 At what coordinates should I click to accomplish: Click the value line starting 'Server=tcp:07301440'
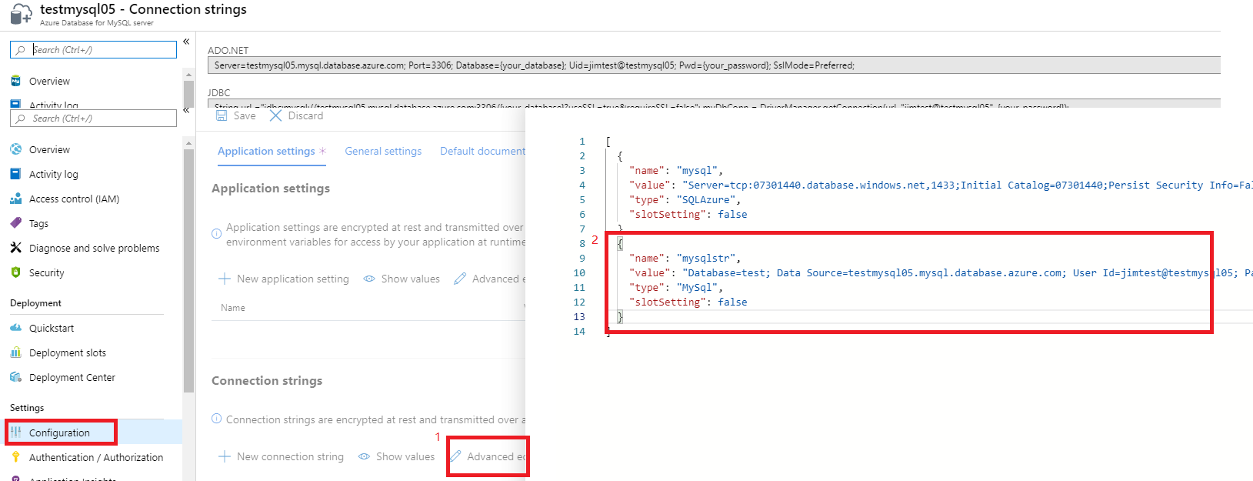point(941,185)
